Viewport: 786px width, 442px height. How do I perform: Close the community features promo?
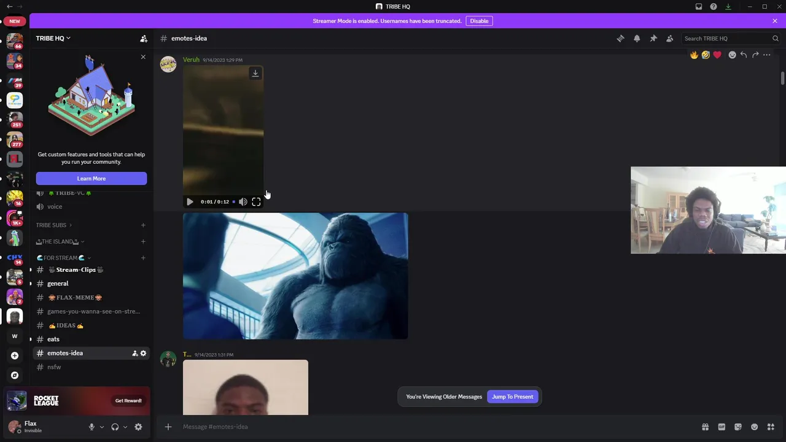[x=143, y=57]
